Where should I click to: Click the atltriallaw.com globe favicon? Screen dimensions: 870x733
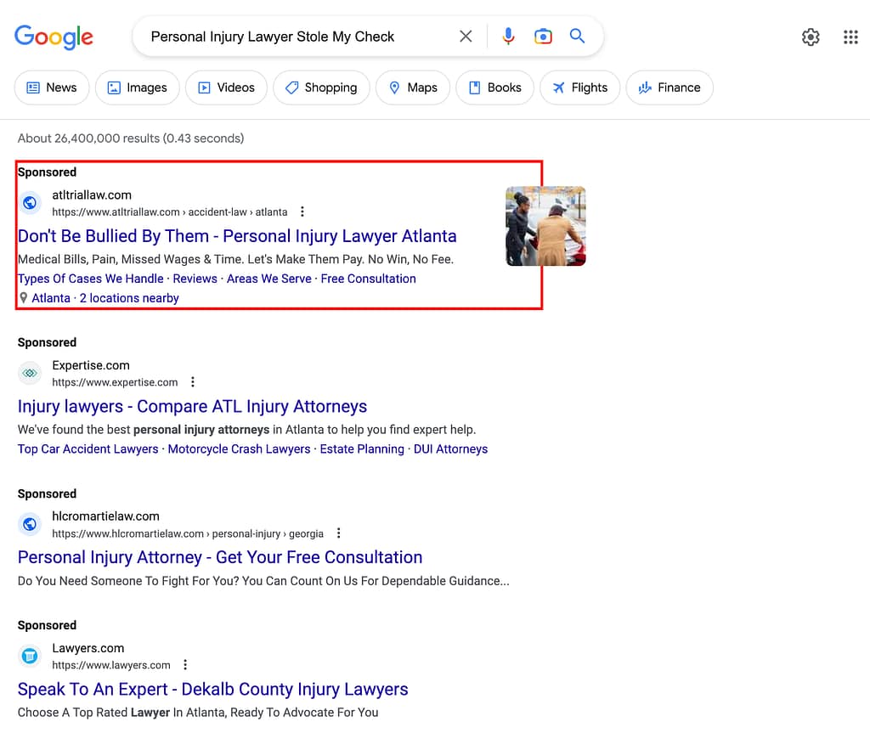(30, 203)
